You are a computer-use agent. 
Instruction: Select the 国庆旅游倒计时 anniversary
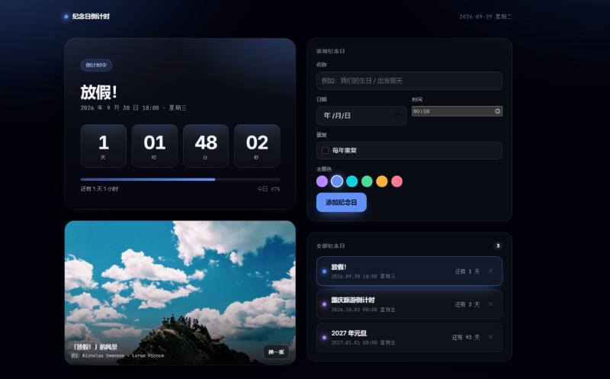tap(409, 304)
